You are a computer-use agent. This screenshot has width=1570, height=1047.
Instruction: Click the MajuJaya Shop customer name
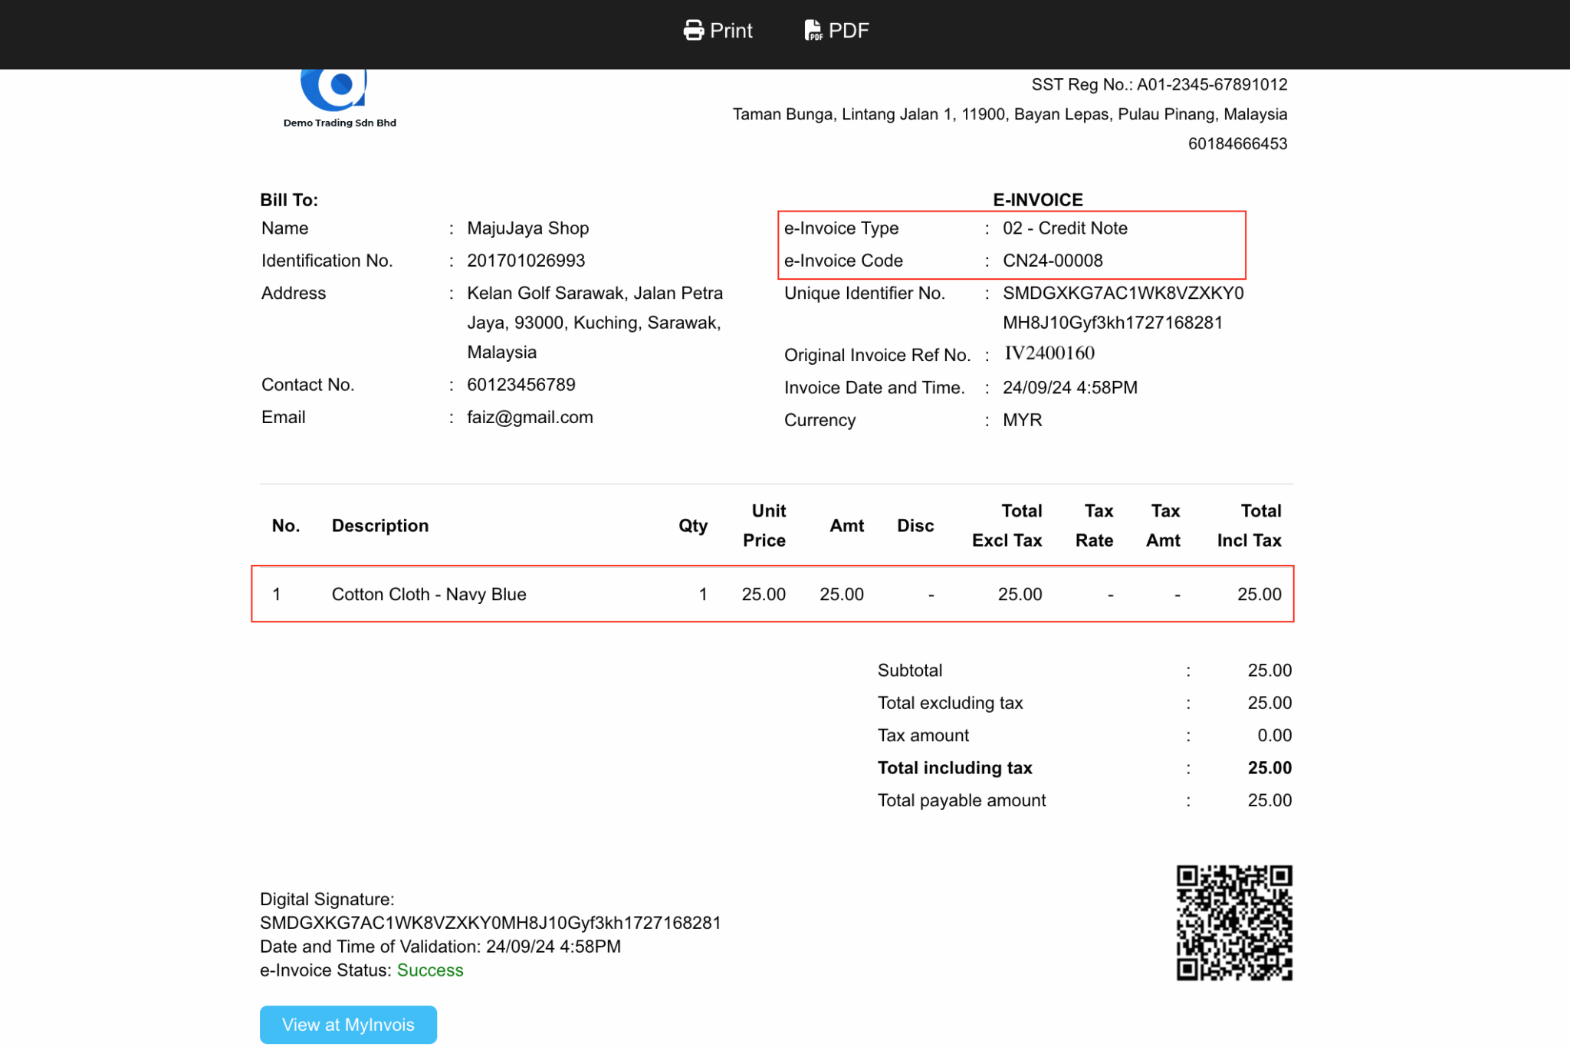[527, 228]
